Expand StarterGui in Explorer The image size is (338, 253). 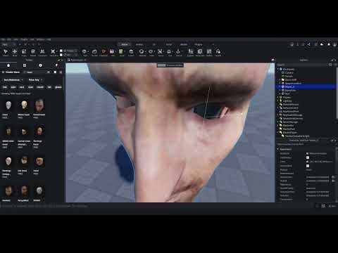[x=278, y=125]
